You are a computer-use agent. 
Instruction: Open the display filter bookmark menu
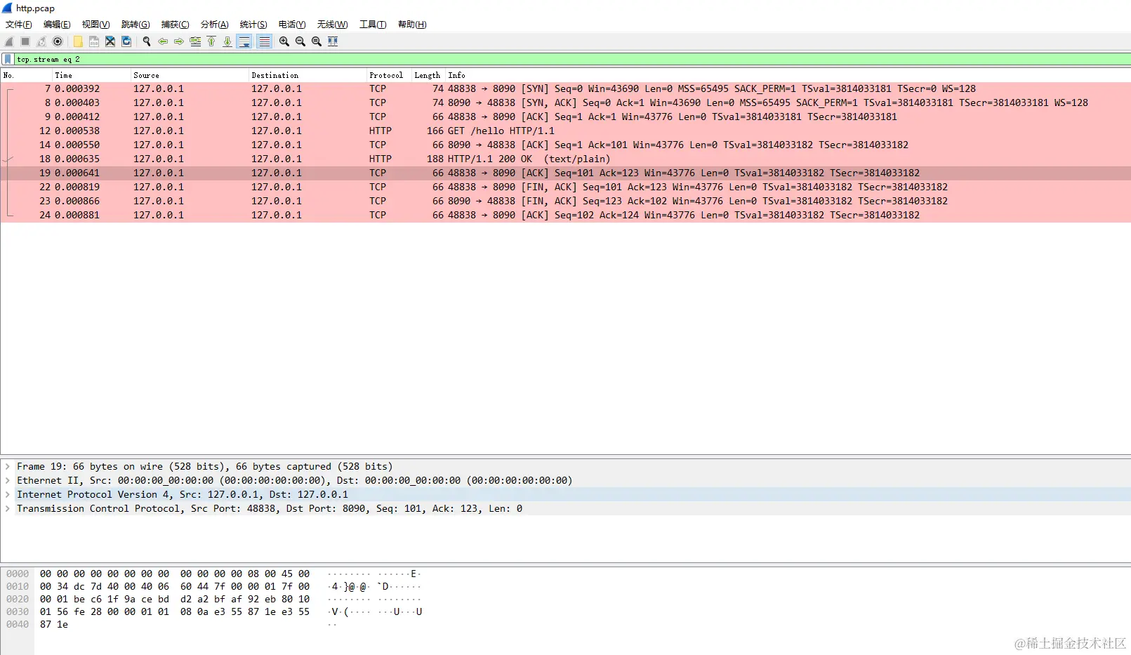[8, 60]
